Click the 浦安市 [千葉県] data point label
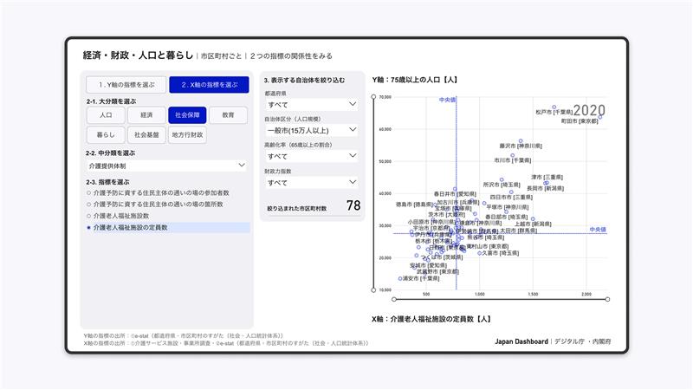 [421, 279]
